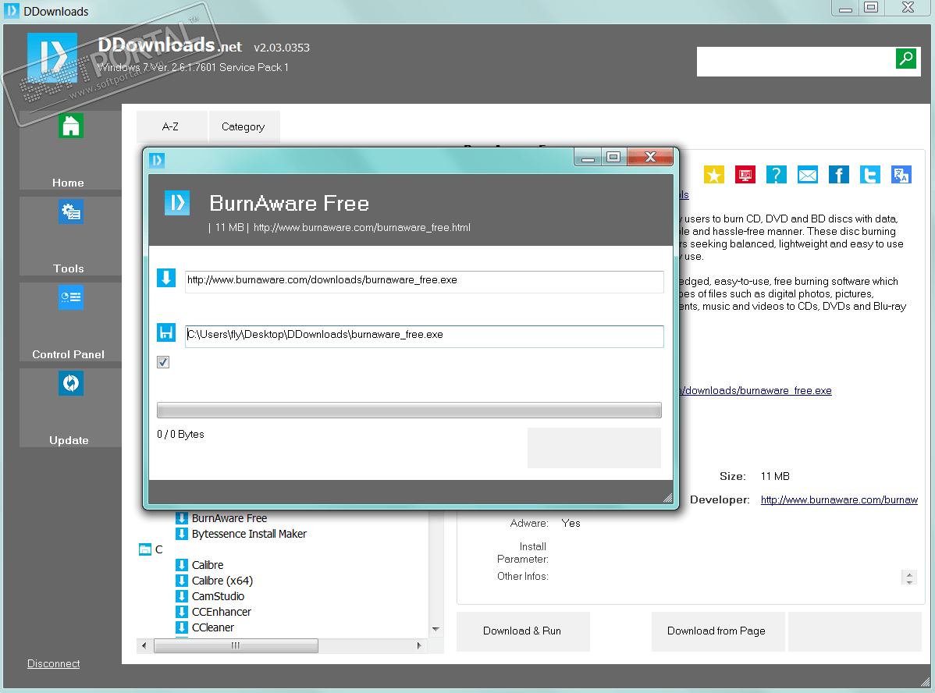The image size is (935, 693).
Task: Click the Update sidebar label
Action: pos(69,440)
